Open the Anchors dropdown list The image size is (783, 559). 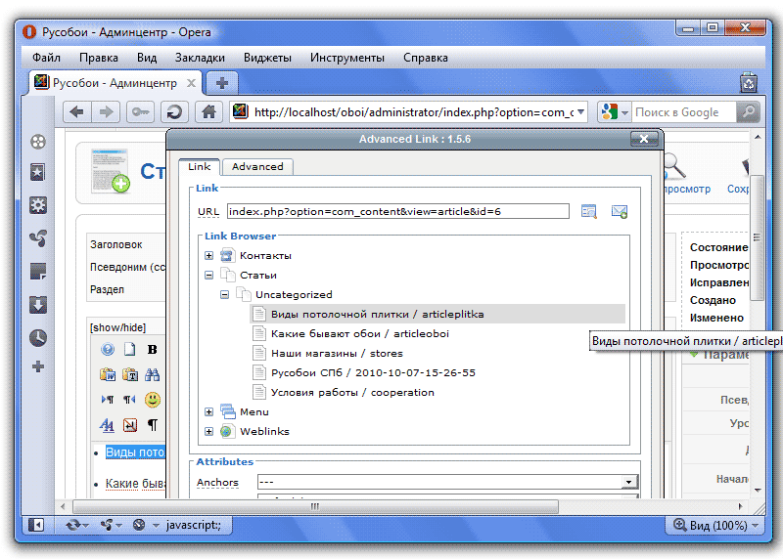click(x=630, y=483)
